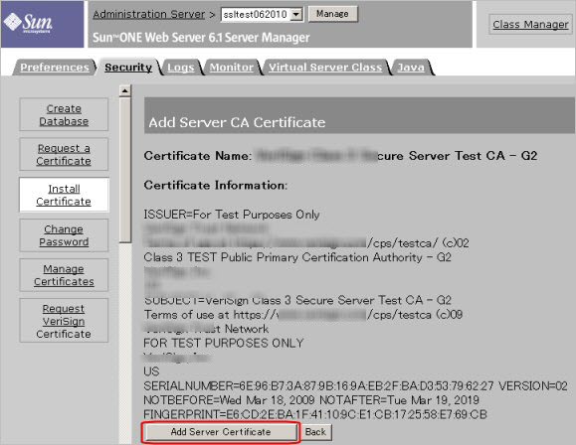The height and width of the screenshot is (445, 576).
Task: Open Request VeriSign Certificate page
Action: (x=64, y=321)
